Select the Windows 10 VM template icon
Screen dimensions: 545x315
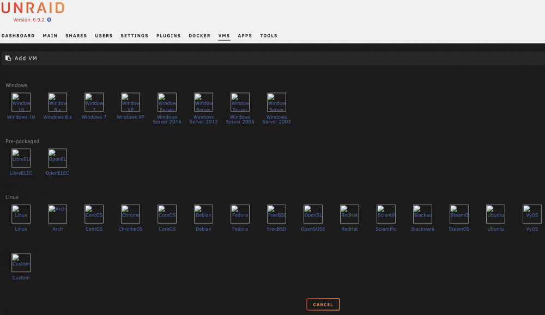click(x=21, y=102)
